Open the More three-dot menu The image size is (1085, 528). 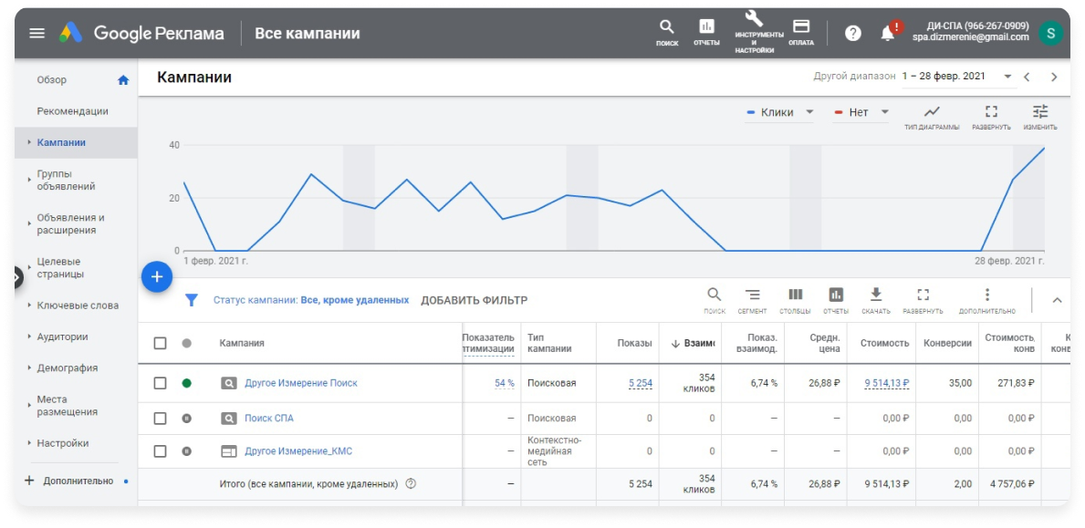point(986,301)
